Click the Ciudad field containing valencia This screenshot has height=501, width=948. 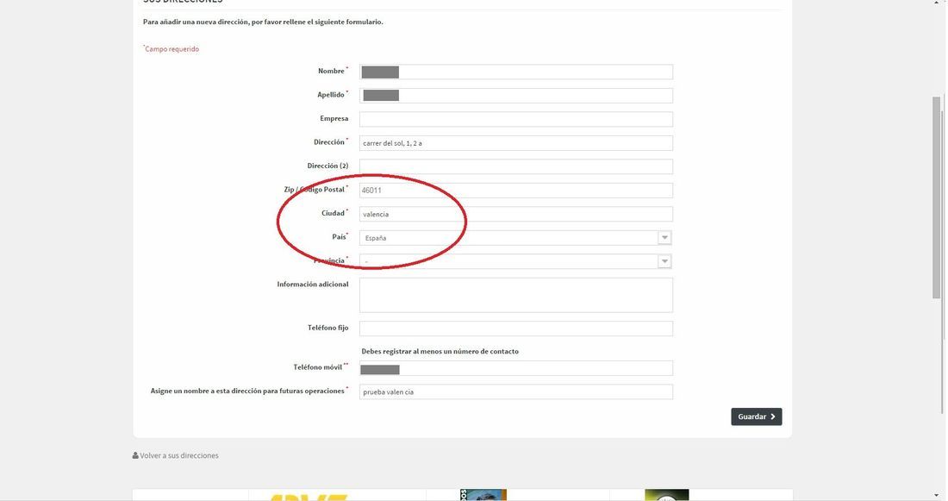pos(515,214)
